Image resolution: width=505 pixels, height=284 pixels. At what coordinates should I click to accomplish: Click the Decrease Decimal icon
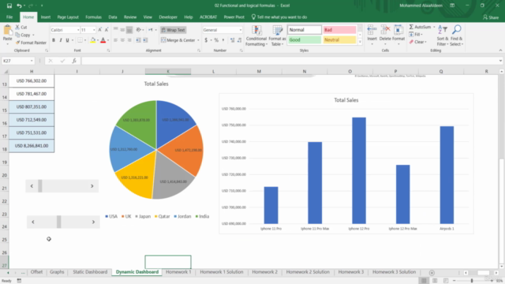coord(239,40)
